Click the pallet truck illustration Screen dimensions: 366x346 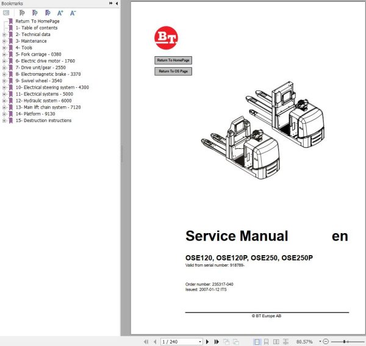click(x=262, y=130)
